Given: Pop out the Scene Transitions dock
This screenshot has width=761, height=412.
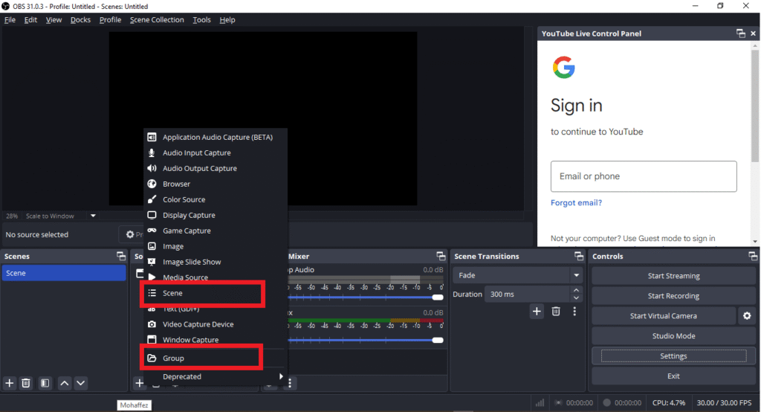Looking at the screenshot, I should (578, 256).
